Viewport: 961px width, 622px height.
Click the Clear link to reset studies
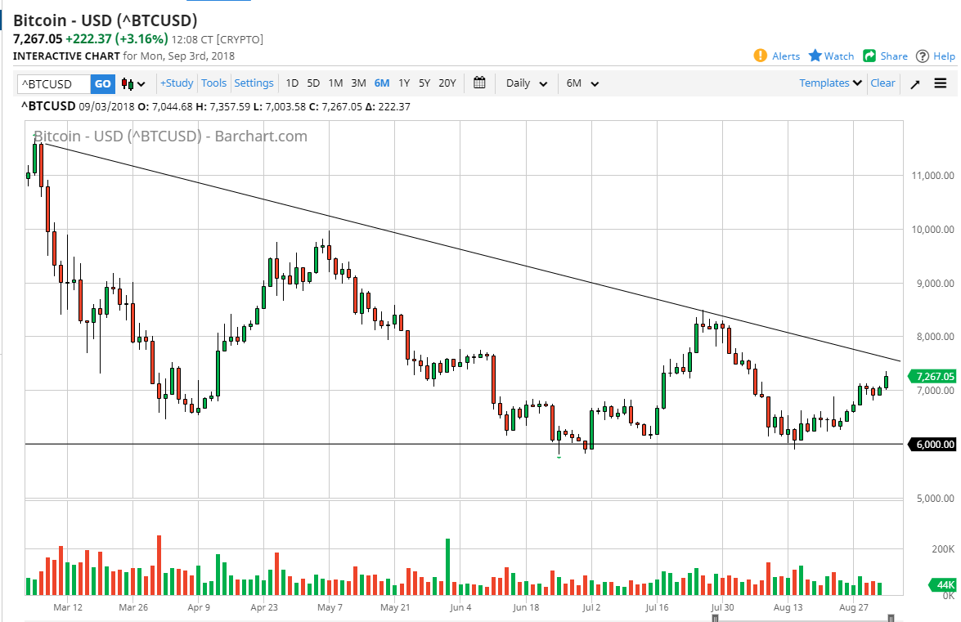tap(882, 83)
